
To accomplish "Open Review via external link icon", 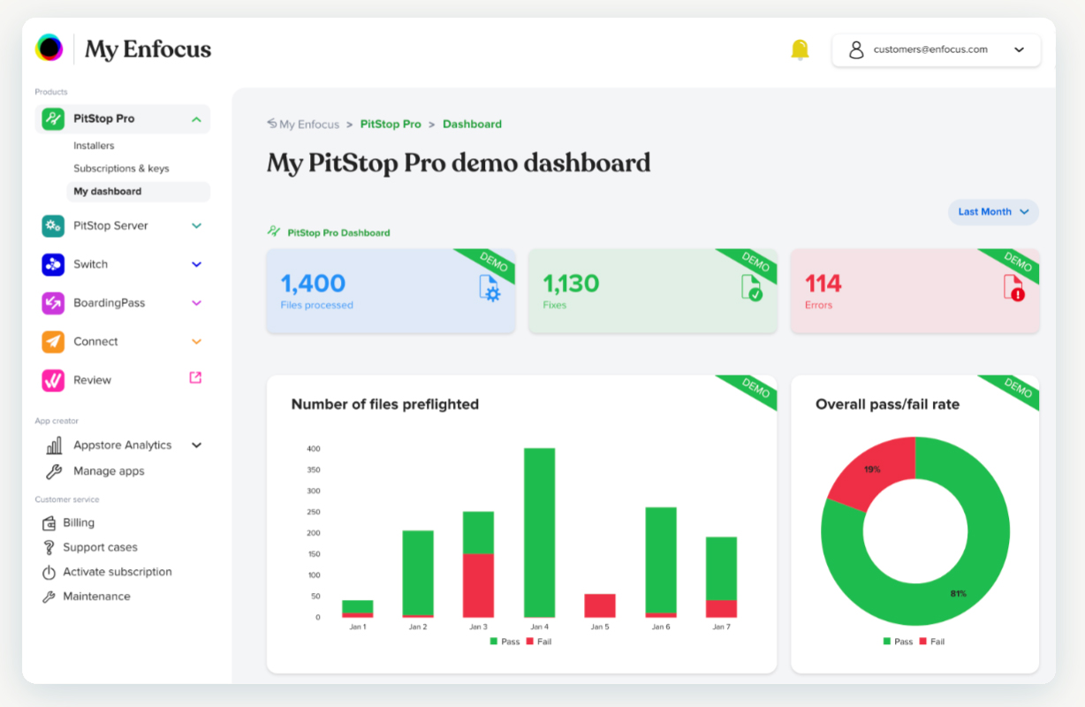I will [196, 377].
